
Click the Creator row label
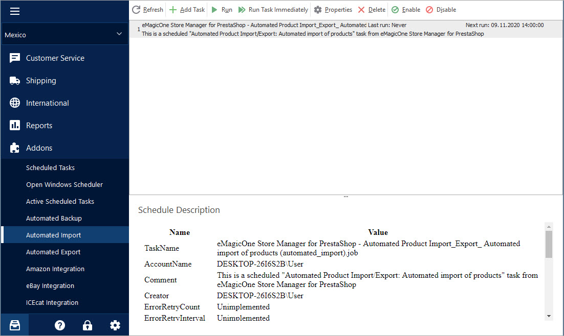click(157, 296)
